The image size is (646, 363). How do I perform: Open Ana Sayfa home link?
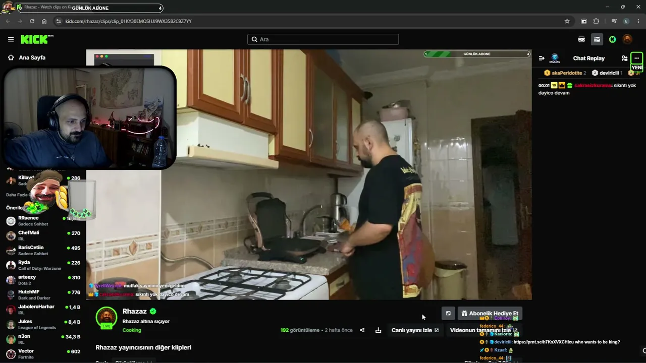coord(27,57)
